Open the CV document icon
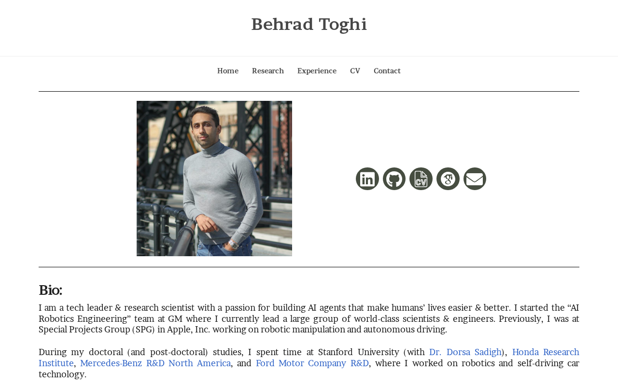 tap(421, 179)
